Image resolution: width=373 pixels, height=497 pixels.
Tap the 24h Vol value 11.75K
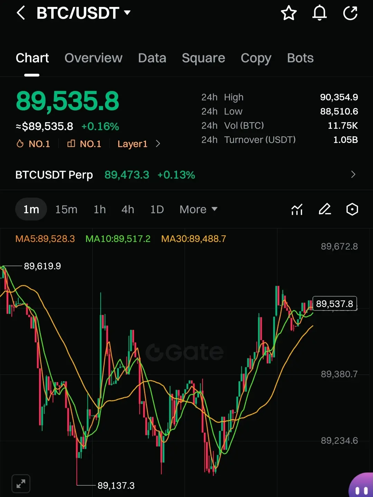343,126
